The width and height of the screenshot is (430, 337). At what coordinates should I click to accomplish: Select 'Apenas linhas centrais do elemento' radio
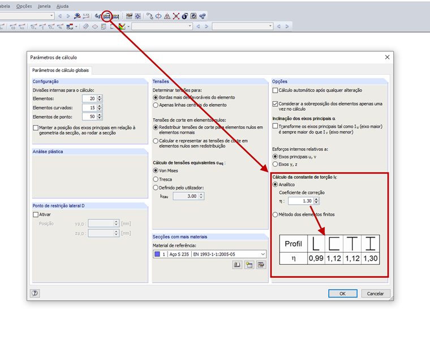click(x=156, y=105)
